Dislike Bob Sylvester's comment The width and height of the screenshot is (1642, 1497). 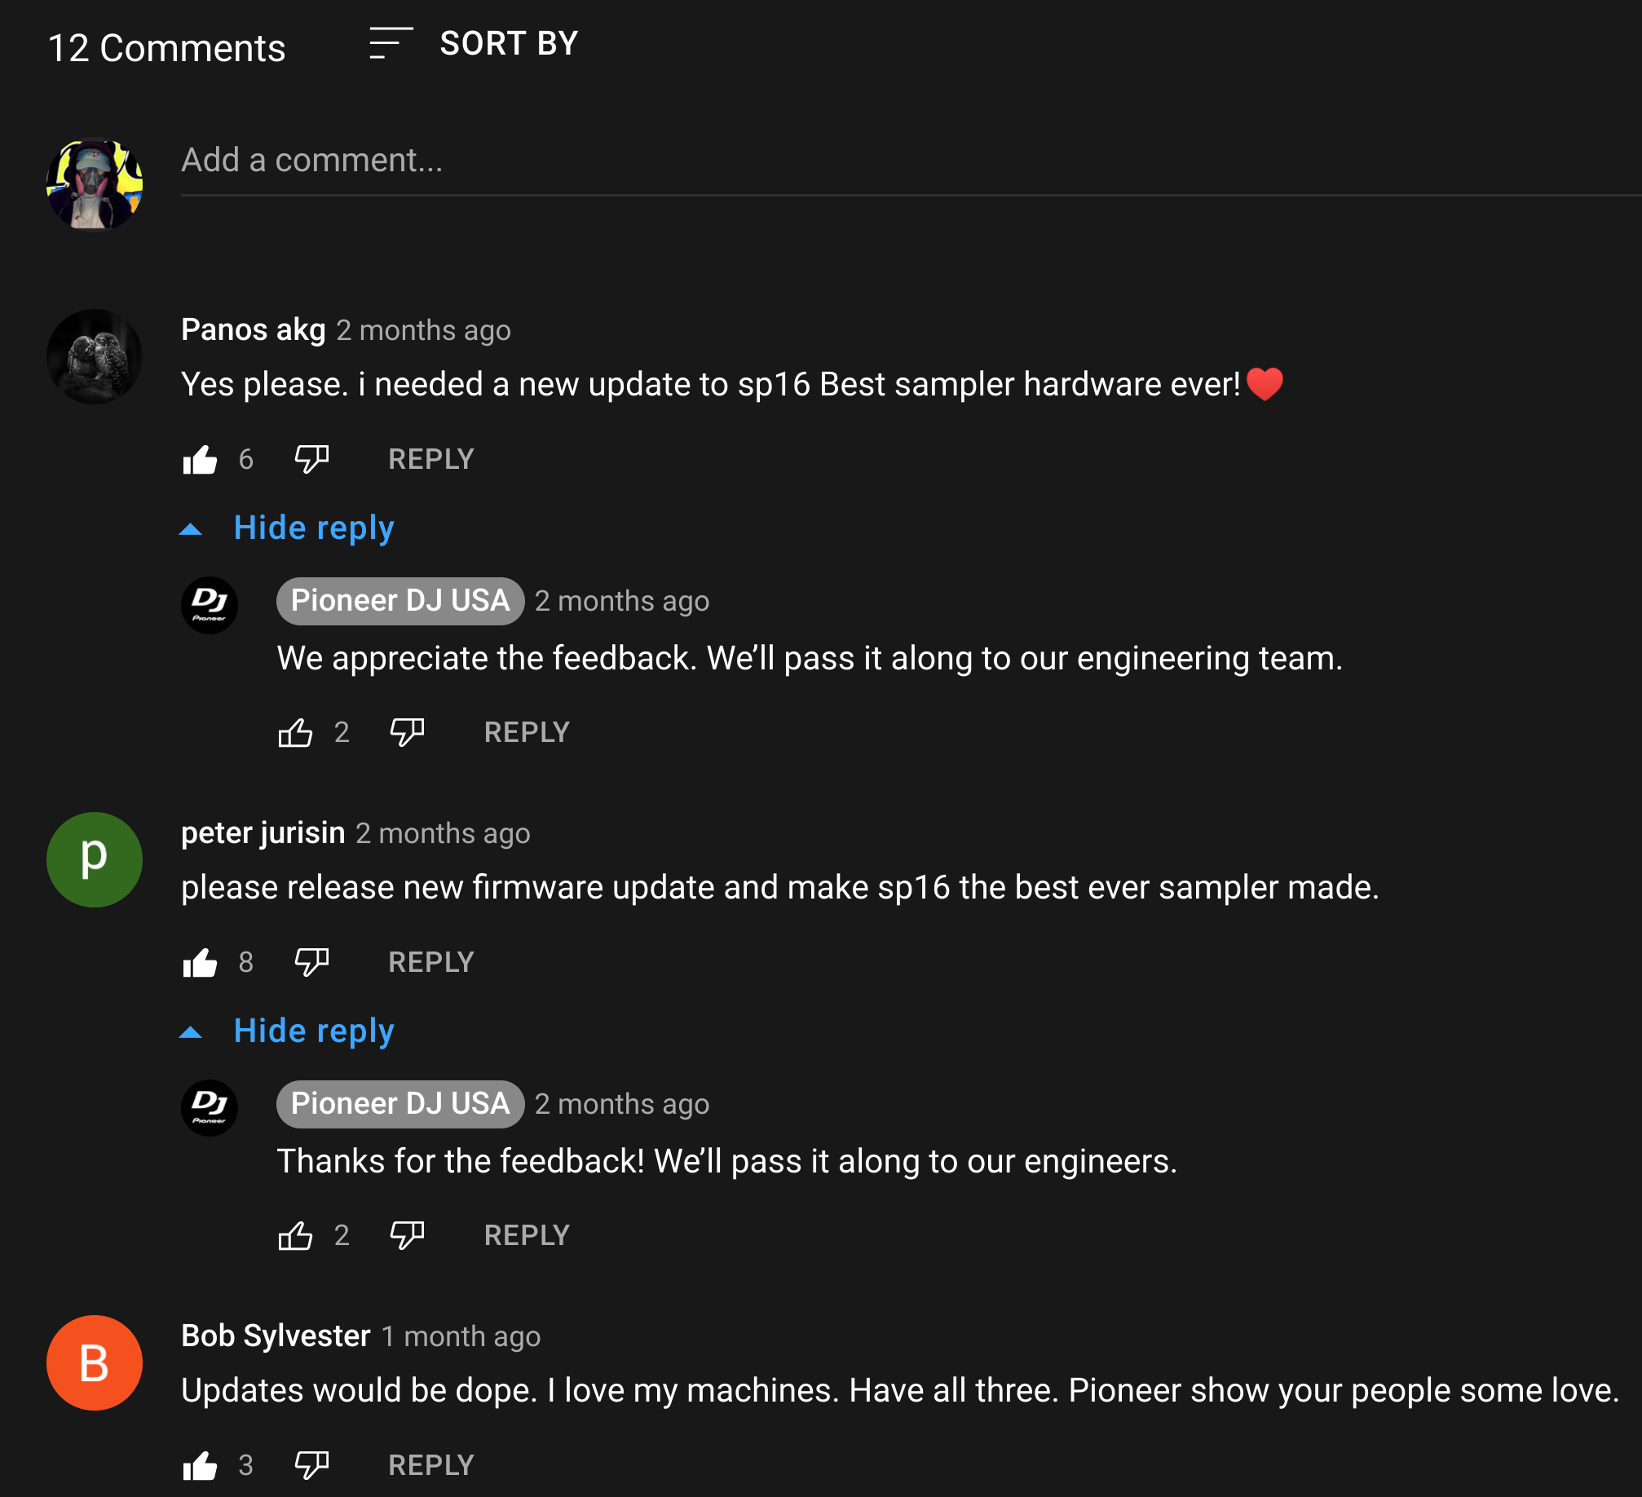coord(311,1465)
